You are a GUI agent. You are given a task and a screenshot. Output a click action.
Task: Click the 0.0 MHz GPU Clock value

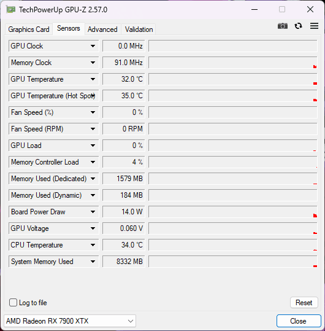point(124,46)
